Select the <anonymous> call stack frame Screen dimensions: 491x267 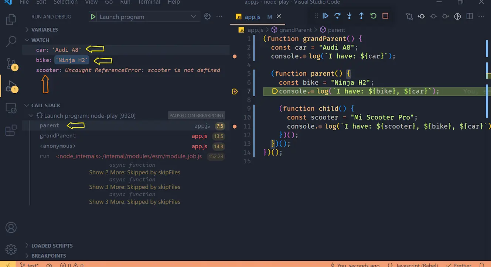point(126,146)
